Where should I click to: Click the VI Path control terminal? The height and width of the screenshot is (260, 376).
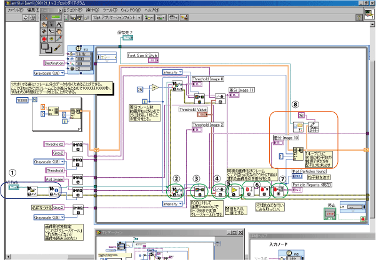(x=14, y=188)
